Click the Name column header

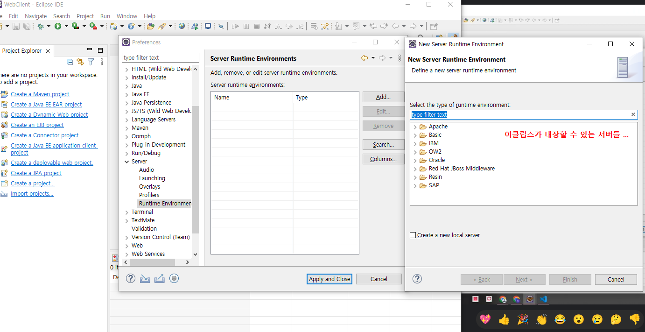point(252,98)
